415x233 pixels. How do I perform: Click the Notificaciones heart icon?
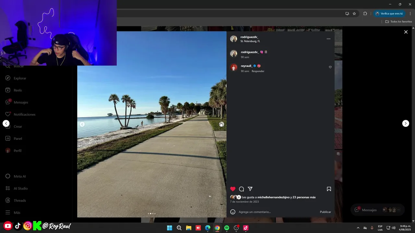pos(8,114)
